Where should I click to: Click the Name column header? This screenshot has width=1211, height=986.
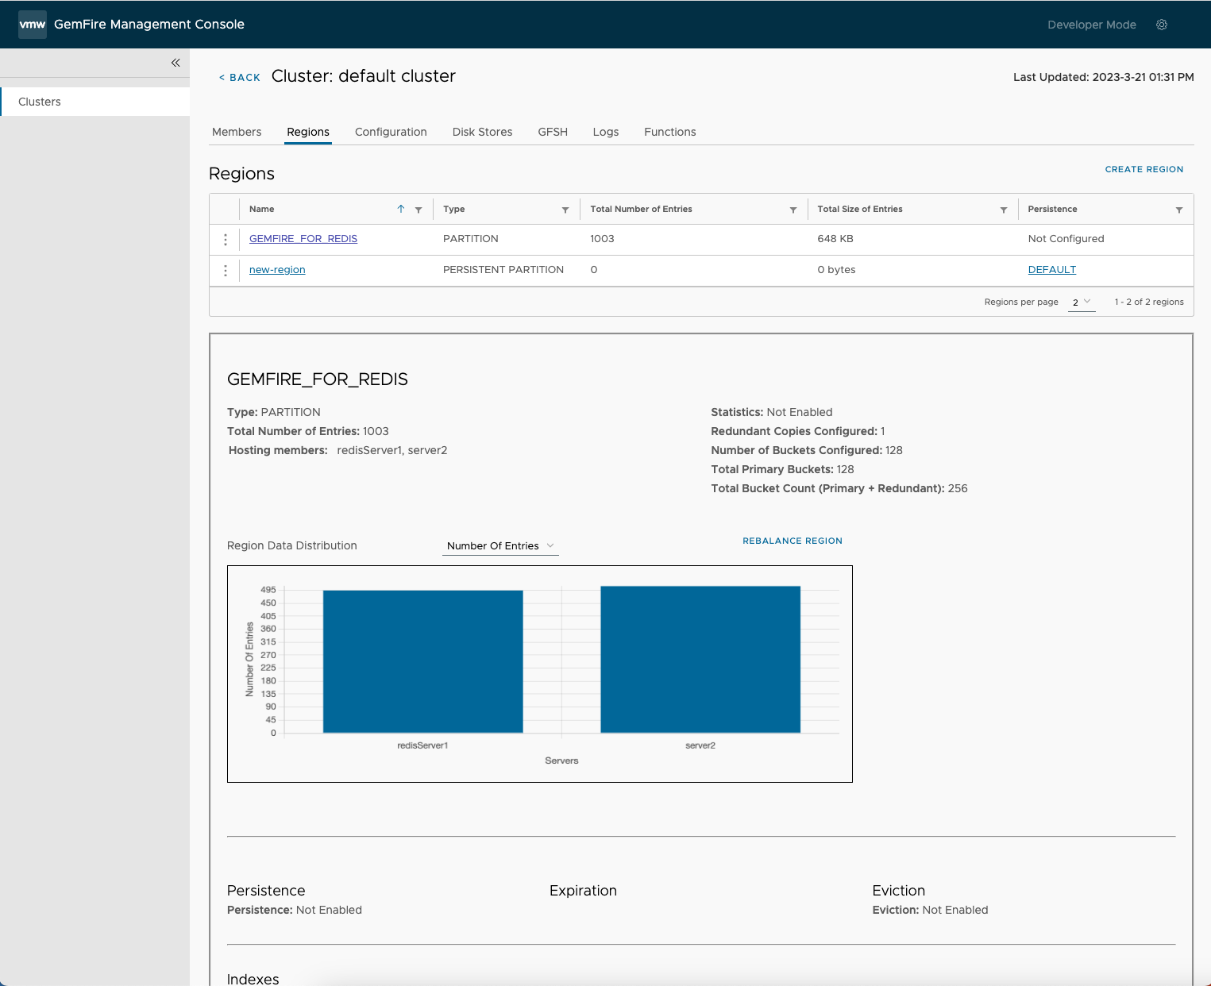click(262, 209)
